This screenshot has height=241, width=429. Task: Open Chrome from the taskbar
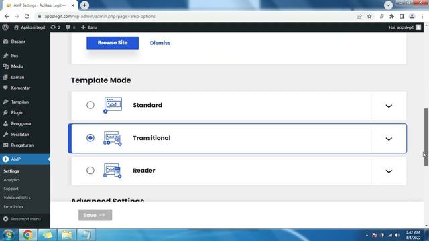pyautogui.click(x=27, y=235)
